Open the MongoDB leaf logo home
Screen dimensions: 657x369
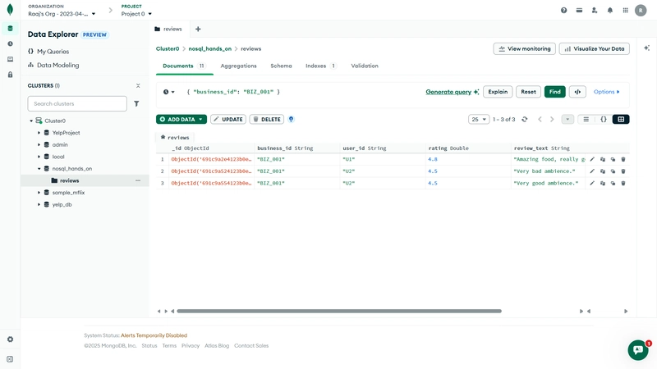coord(10,9)
